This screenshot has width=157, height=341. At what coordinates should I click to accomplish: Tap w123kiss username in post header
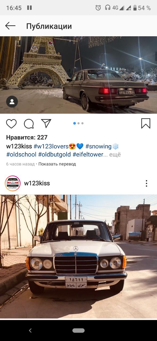(37, 183)
